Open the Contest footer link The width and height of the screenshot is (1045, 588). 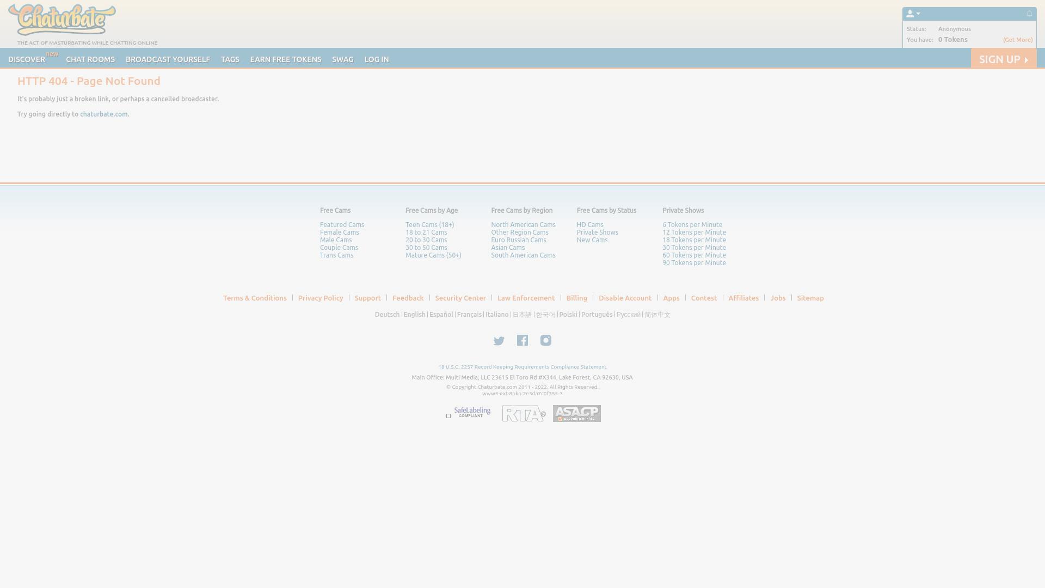tap(704, 298)
